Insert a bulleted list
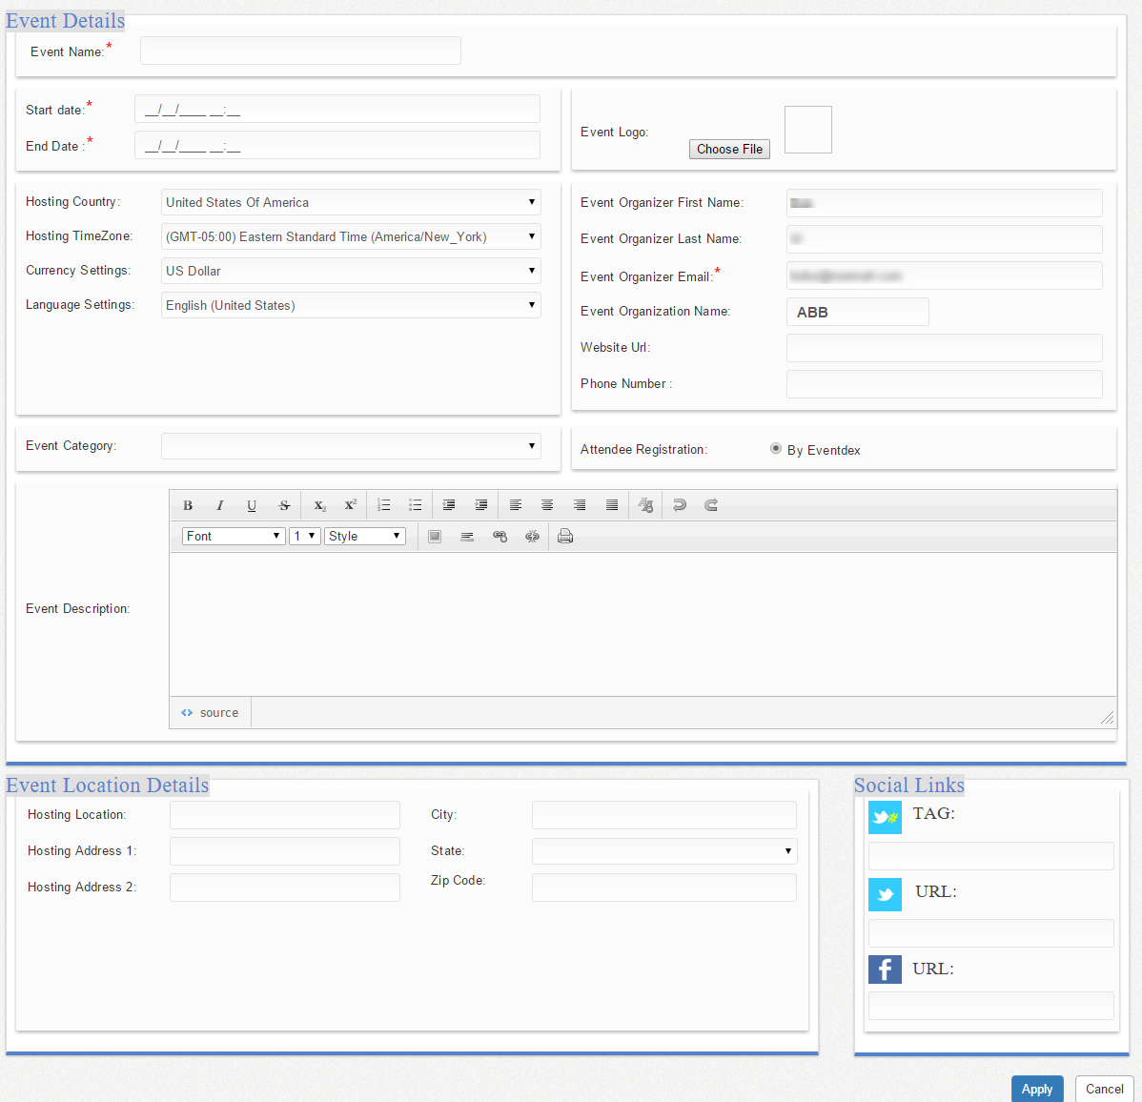This screenshot has height=1102, width=1142. (x=415, y=504)
